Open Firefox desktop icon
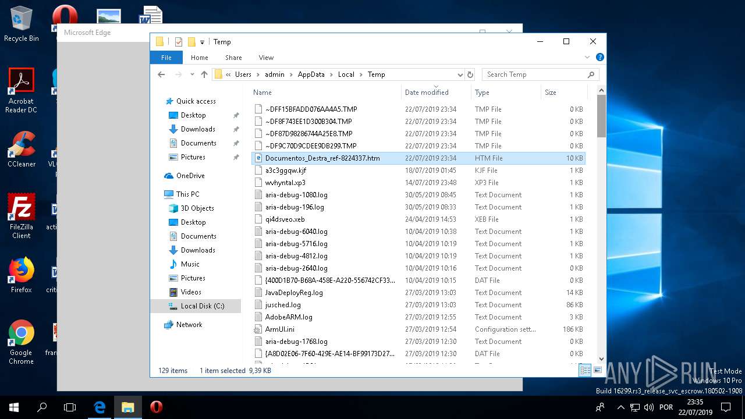745x419 pixels. pyautogui.click(x=22, y=275)
